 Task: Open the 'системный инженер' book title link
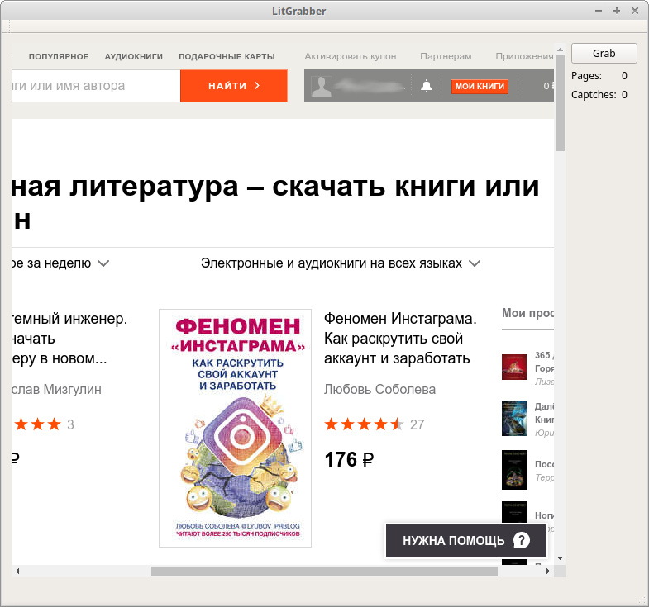coord(69,339)
